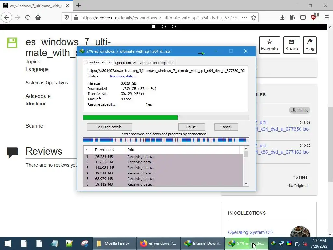Click the clock showing 7:02 AM
Viewport: 333px width, 250px height.
[319, 241]
